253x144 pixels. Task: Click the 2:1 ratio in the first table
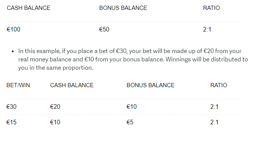tap(207, 30)
